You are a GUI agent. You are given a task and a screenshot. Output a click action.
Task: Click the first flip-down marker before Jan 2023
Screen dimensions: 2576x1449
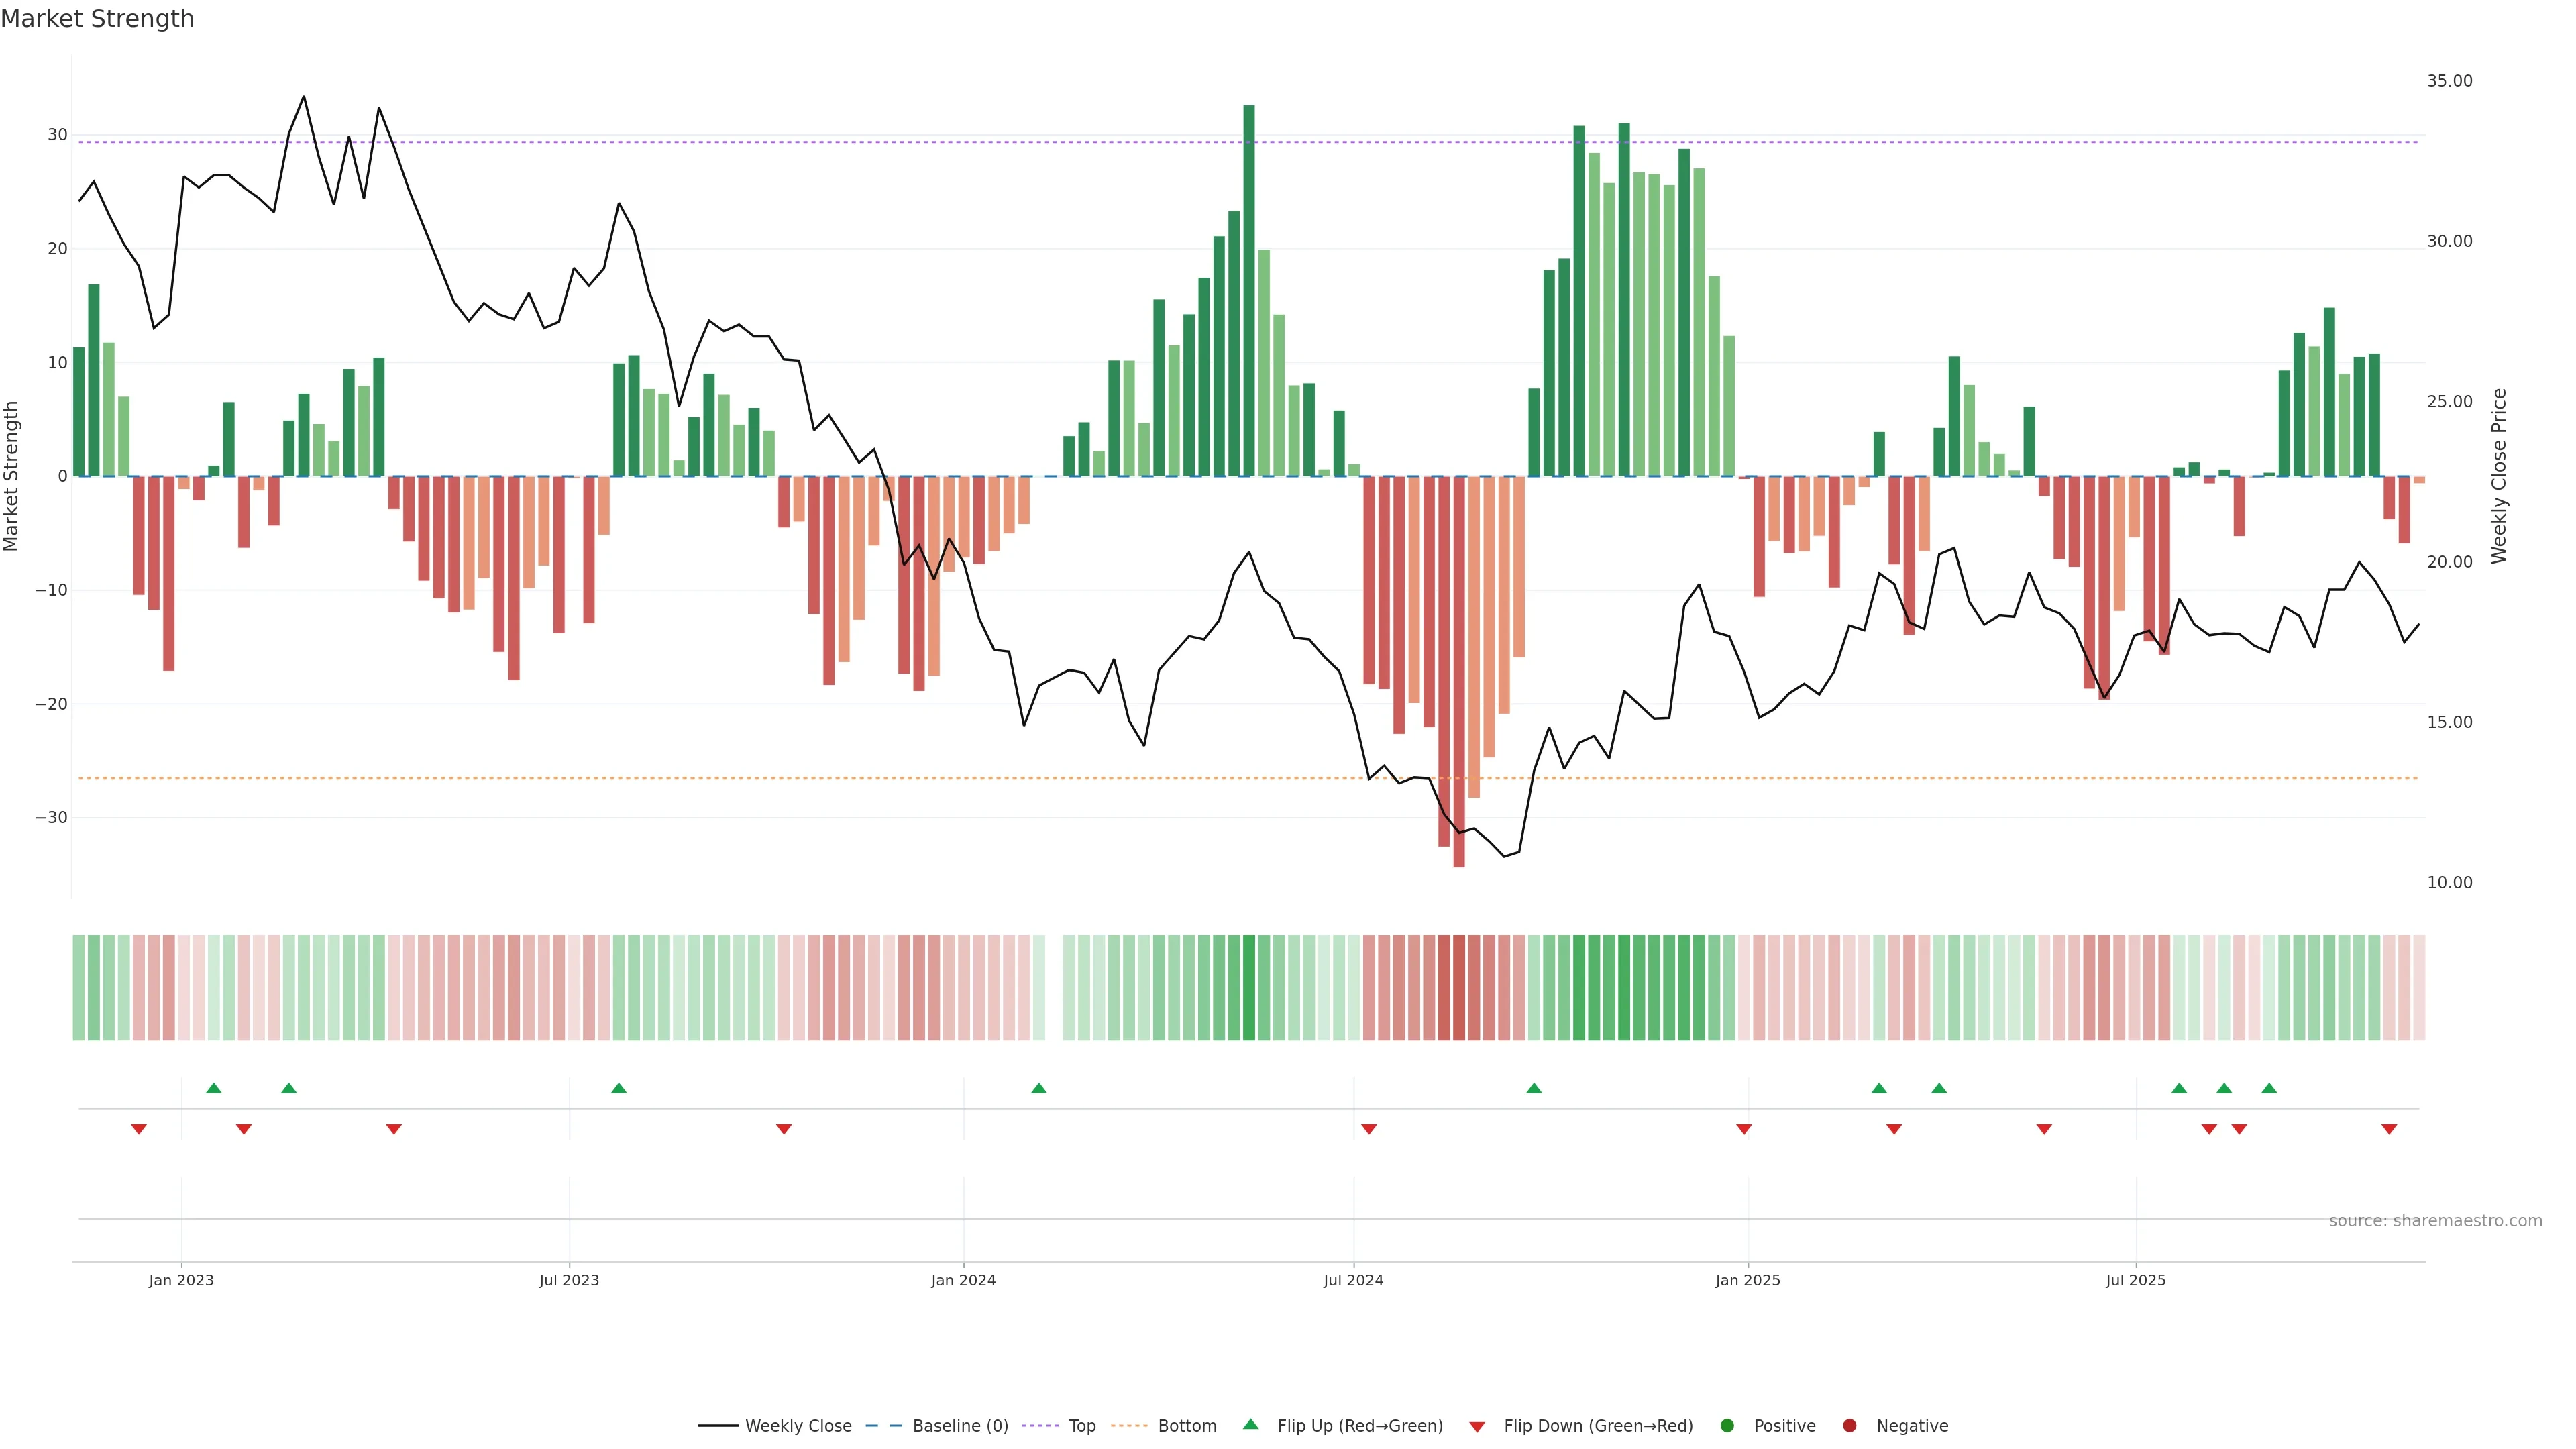(139, 1129)
